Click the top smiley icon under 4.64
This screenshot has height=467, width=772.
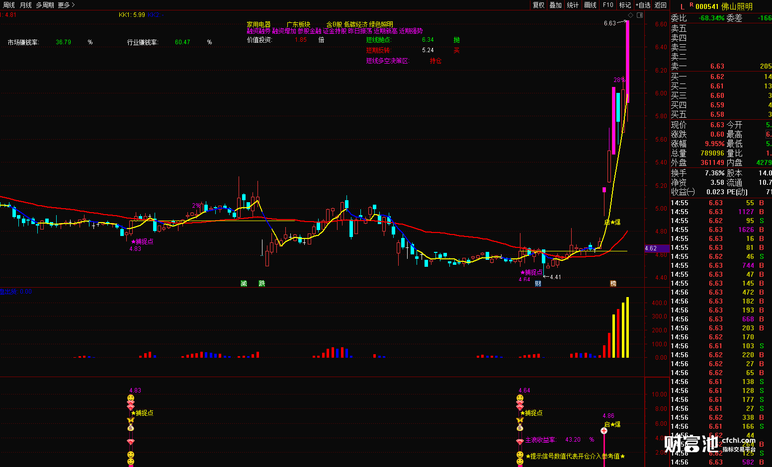520,398
